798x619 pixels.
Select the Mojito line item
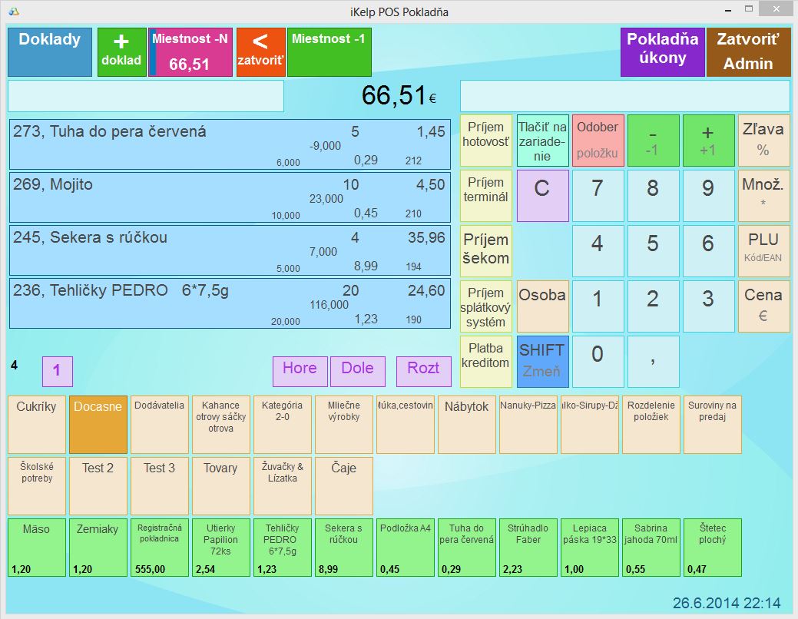(230, 197)
